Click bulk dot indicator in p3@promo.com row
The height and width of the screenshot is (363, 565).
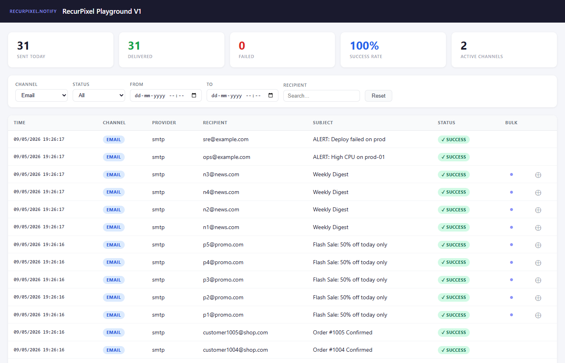[x=511, y=280]
